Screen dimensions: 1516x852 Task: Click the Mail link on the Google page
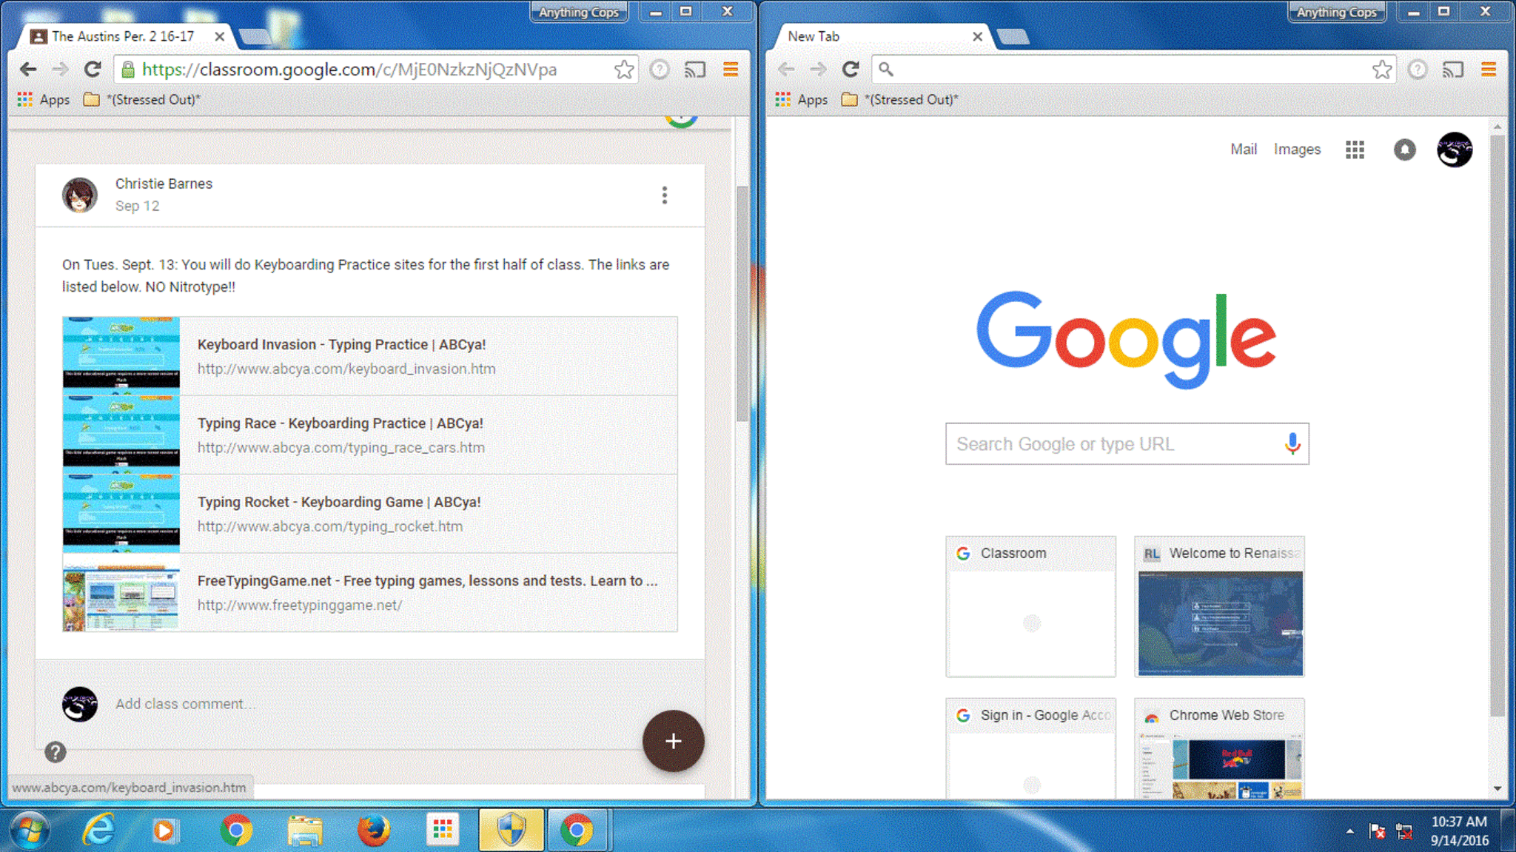[x=1243, y=150]
